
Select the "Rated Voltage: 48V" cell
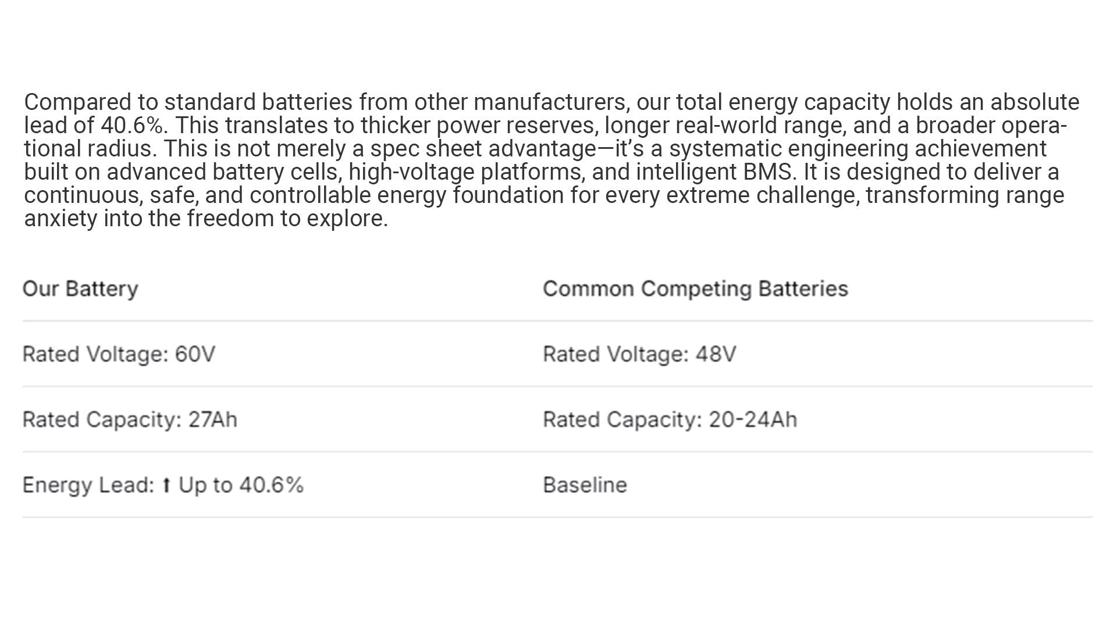[639, 354]
